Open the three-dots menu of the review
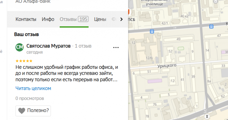 click(116, 47)
